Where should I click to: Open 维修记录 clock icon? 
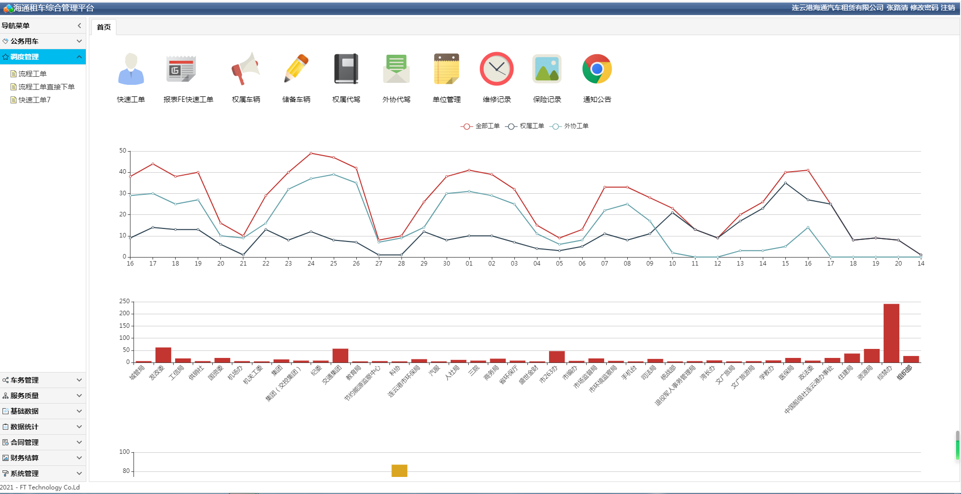(497, 69)
